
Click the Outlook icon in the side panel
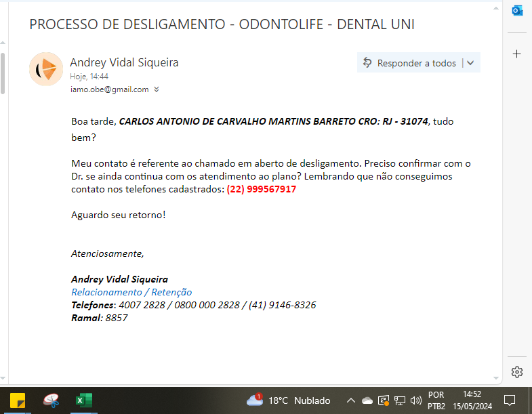(516, 11)
